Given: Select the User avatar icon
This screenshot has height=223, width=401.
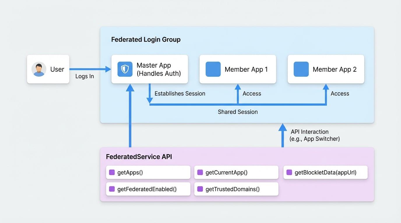Looking at the screenshot, I should coord(39,69).
